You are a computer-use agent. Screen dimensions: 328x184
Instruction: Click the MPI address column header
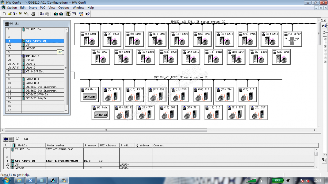click(x=109, y=145)
